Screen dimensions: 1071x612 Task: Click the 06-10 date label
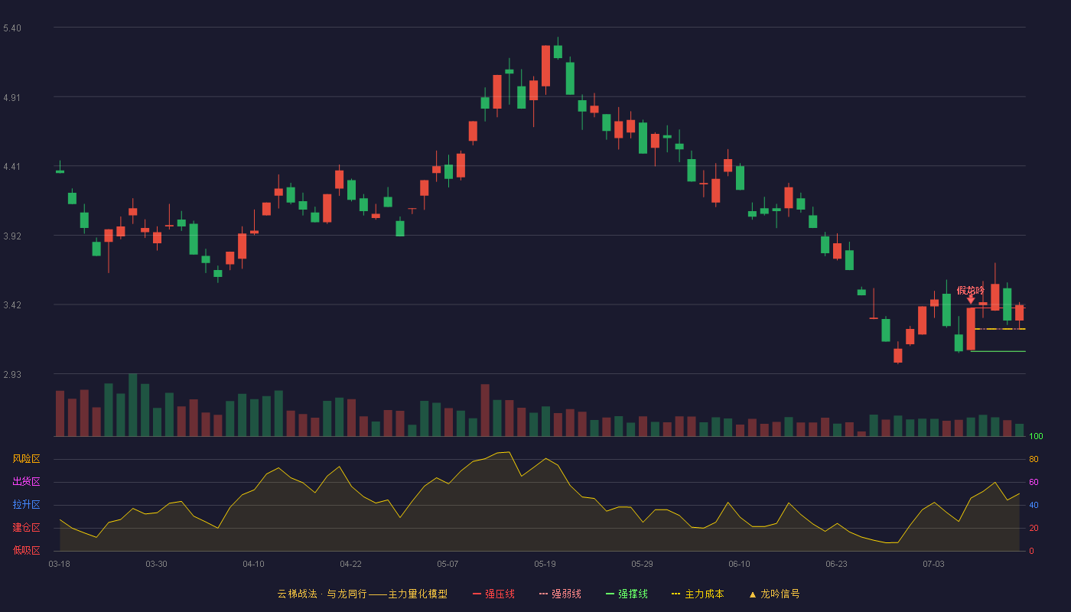point(739,564)
